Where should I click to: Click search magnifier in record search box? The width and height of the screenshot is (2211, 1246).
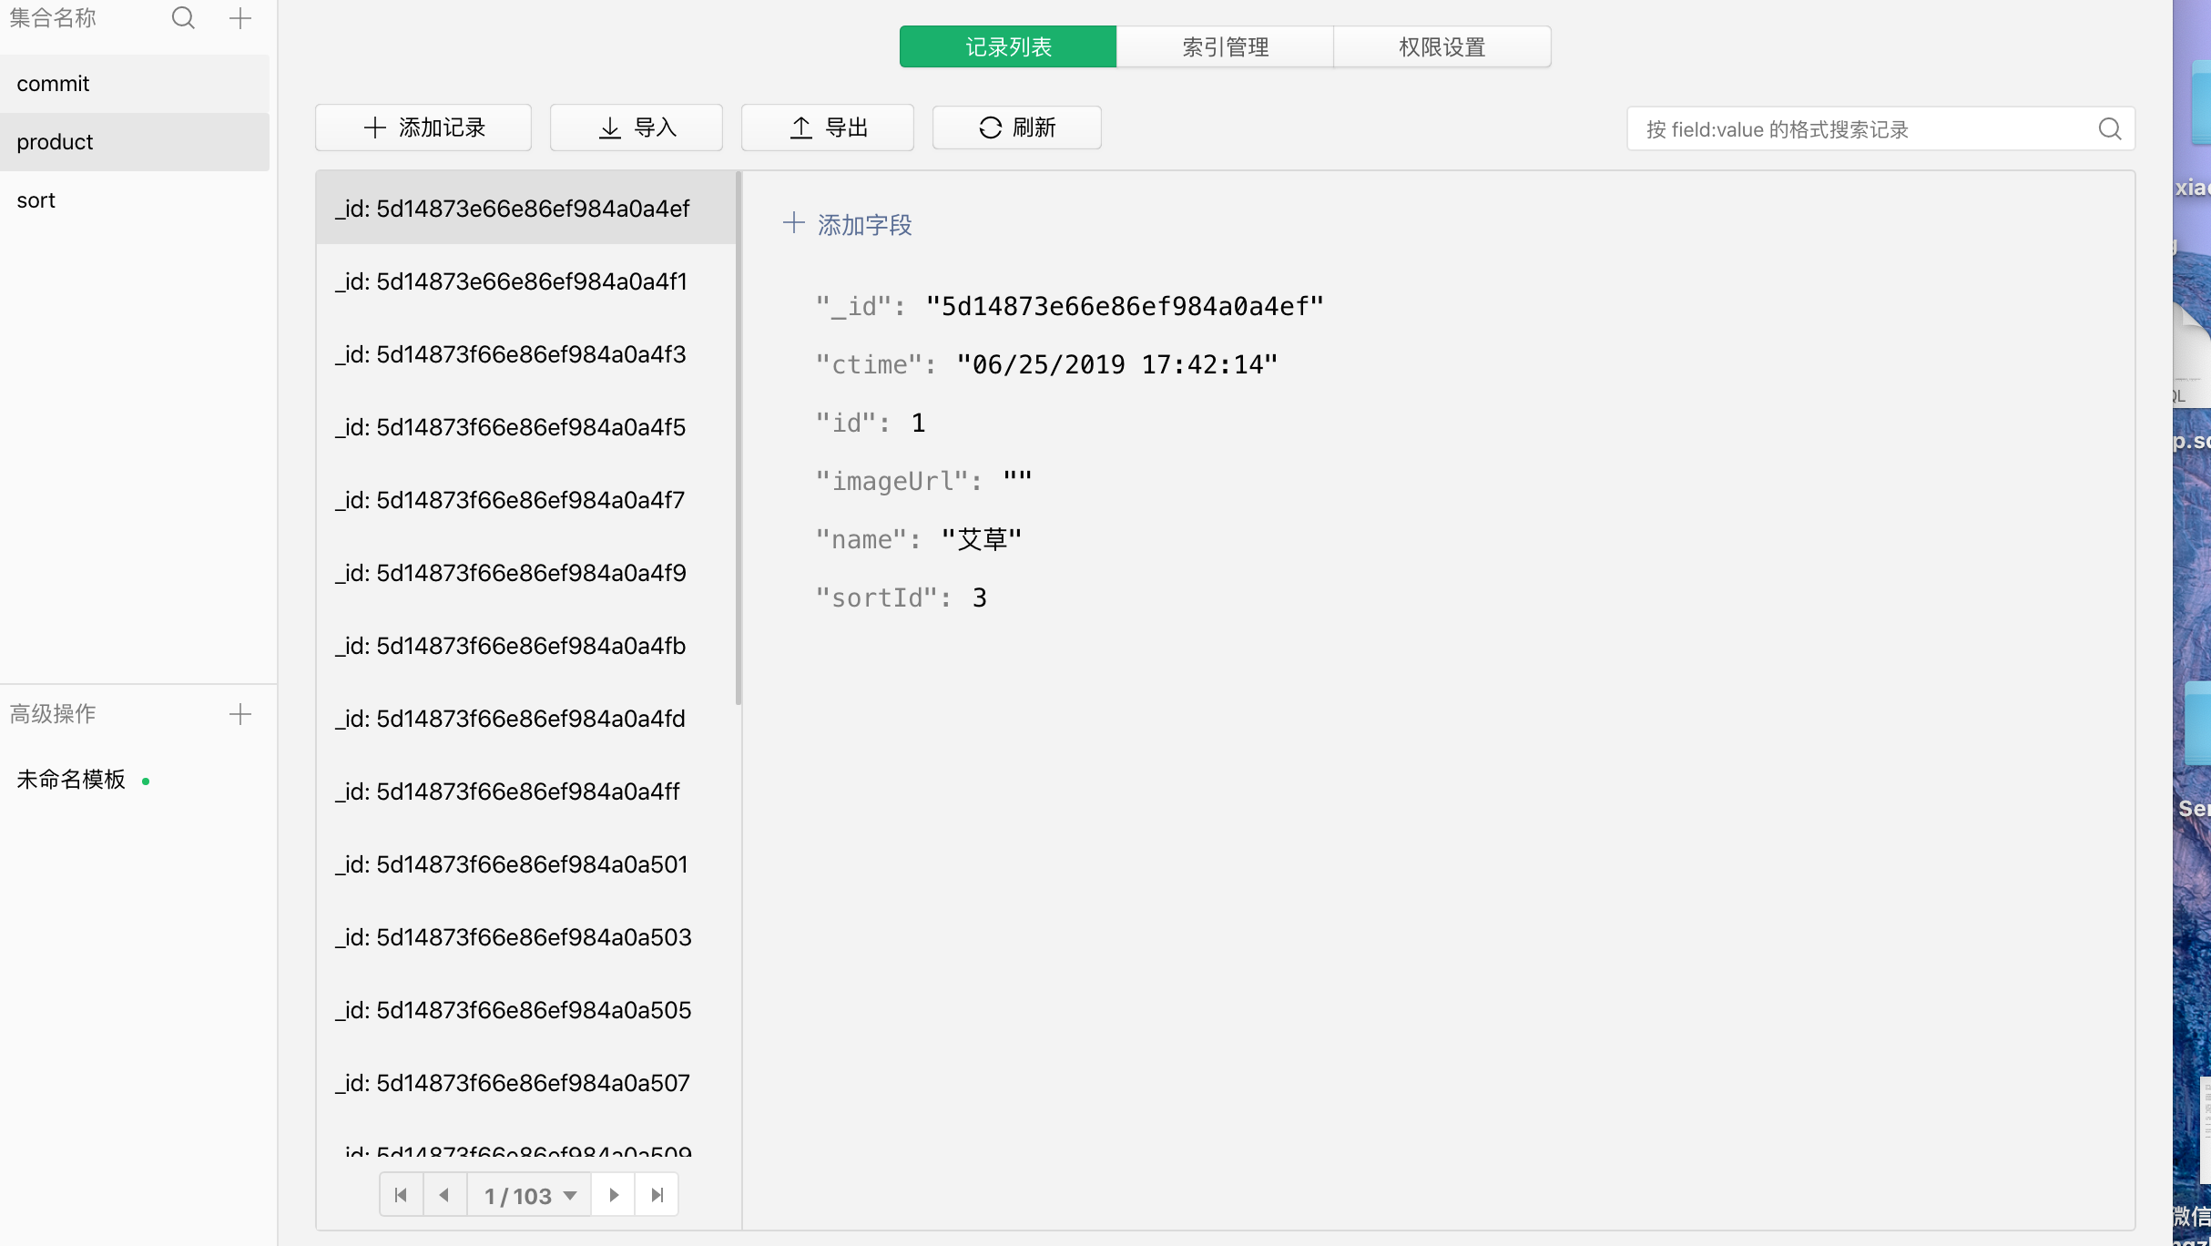tap(2110, 129)
